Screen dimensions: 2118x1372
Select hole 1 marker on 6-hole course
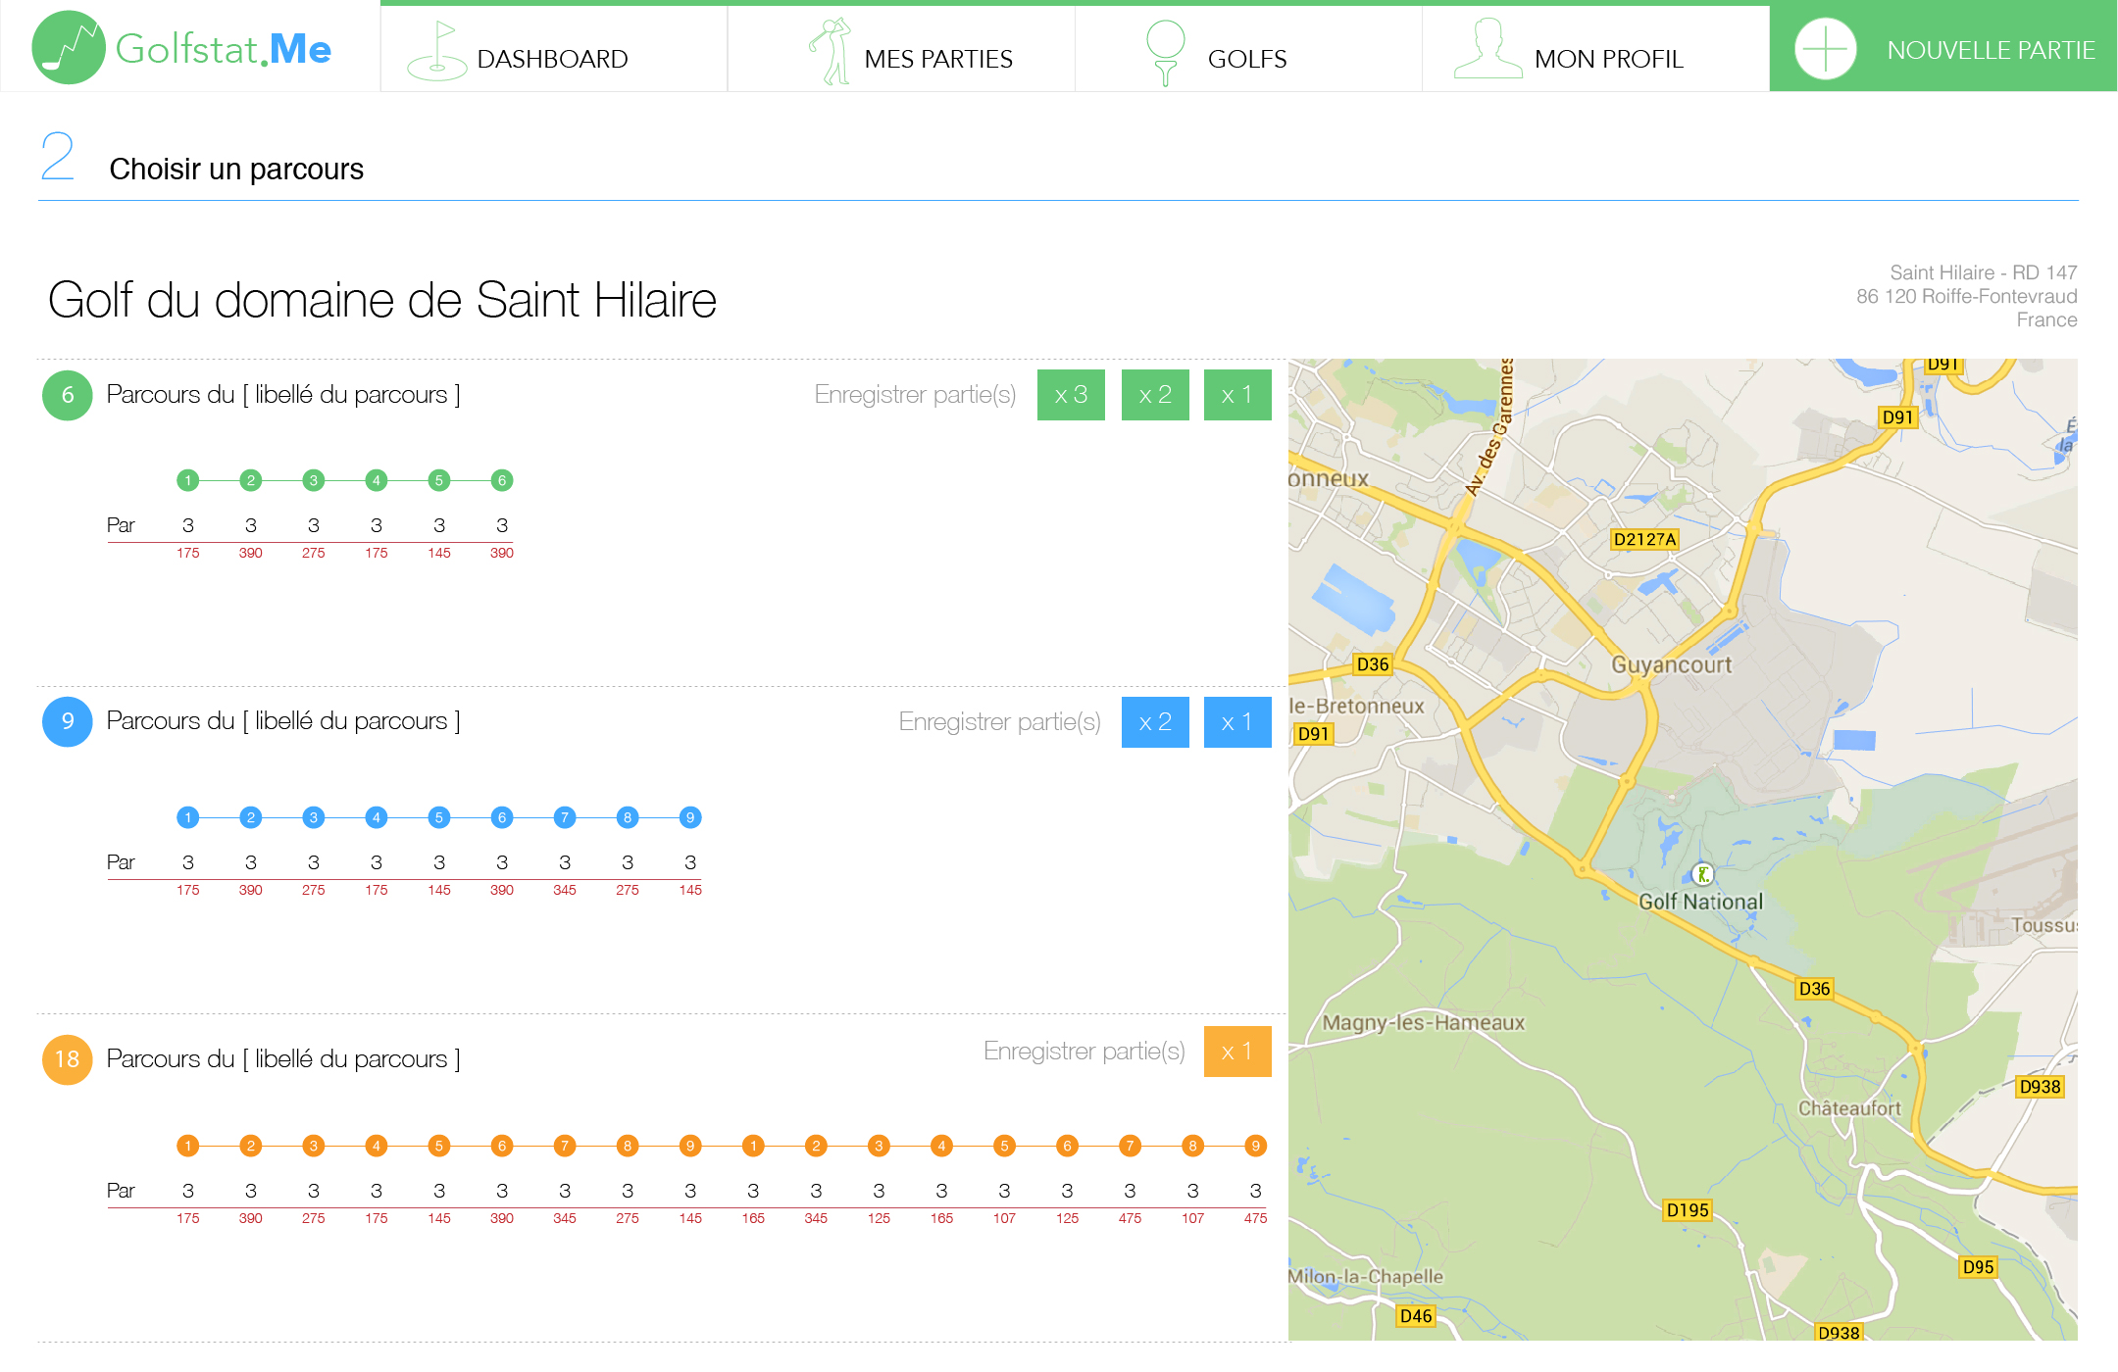[188, 480]
